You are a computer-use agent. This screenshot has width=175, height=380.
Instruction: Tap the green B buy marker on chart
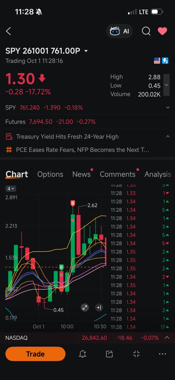pyautogui.click(x=61, y=267)
